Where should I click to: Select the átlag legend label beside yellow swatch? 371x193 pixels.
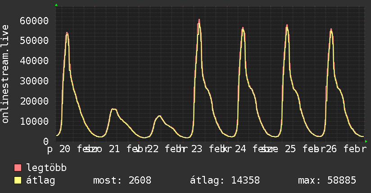41,180
